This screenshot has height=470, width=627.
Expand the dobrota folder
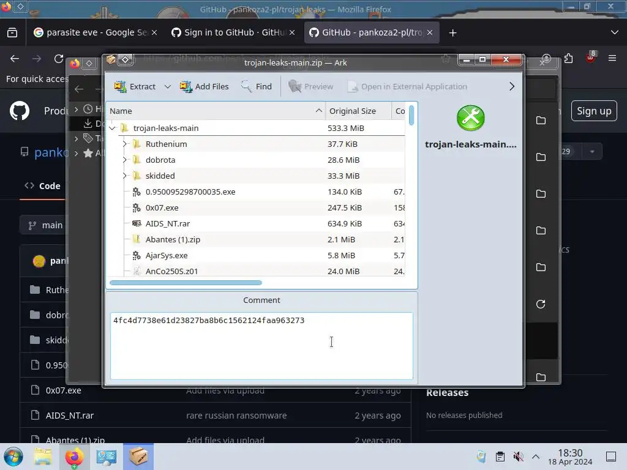click(124, 160)
